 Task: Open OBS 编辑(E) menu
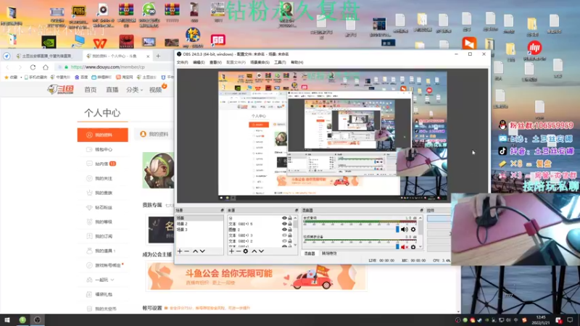pyautogui.click(x=199, y=62)
